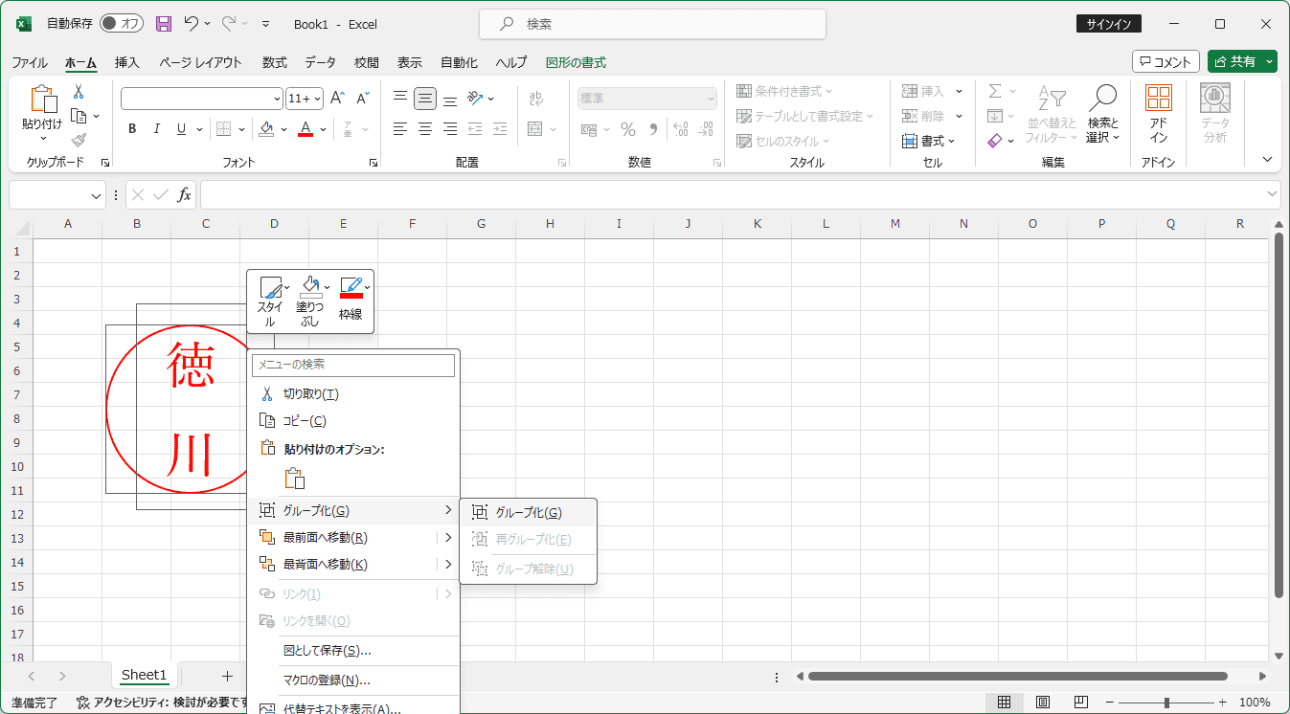Select the Sheet1 tab
Image resolution: width=1290 pixels, height=714 pixels.
tap(144, 675)
